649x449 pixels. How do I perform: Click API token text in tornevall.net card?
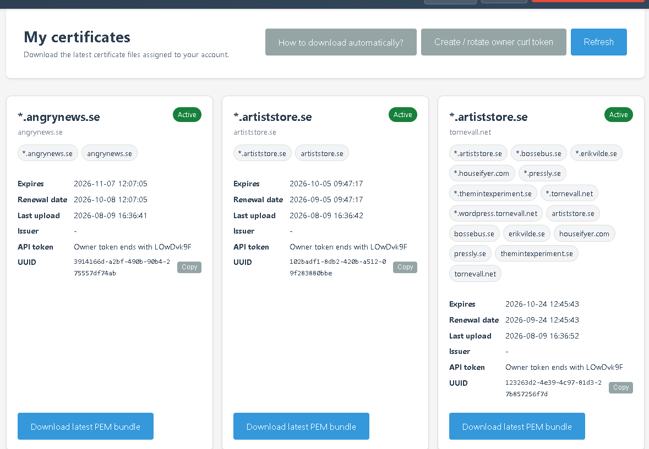[x=564, y=367]
